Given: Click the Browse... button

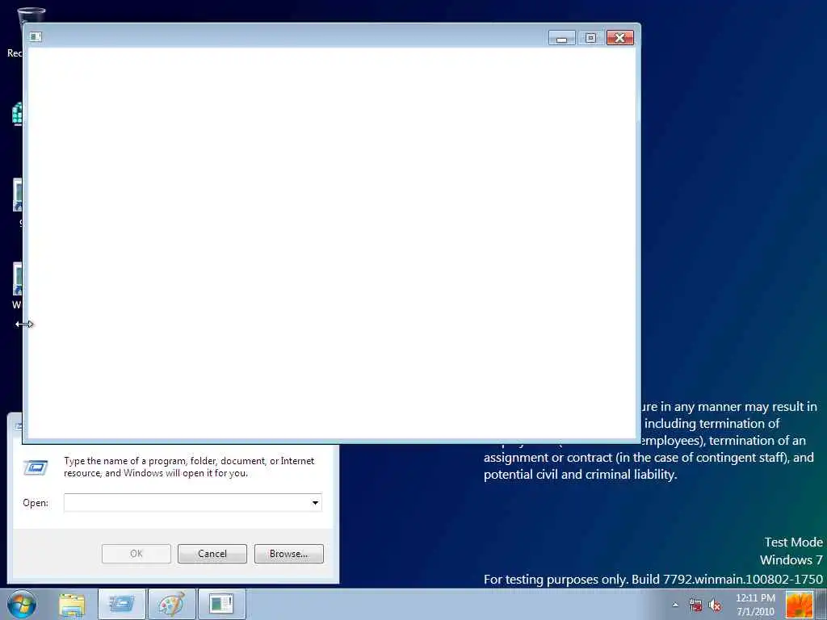Looking at the screenshot, I should pos(288,554).
